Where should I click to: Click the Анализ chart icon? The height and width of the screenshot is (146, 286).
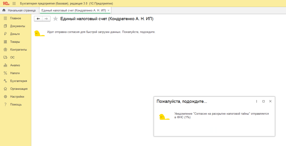[5, 65]
